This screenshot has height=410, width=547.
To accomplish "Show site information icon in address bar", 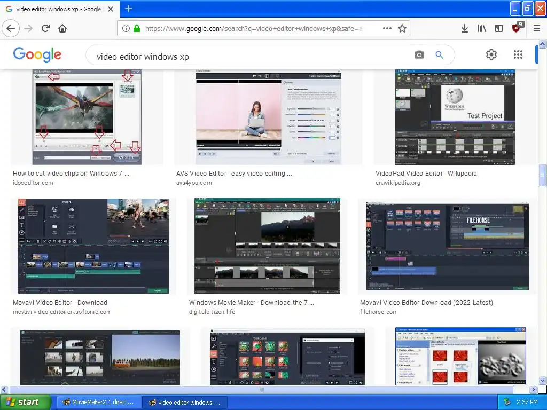I will pyautogui.click(x=126, y=29).
